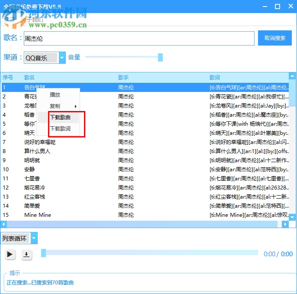Click the 取消搜索 button
This screenshot has width=297, height=294.
274,38
